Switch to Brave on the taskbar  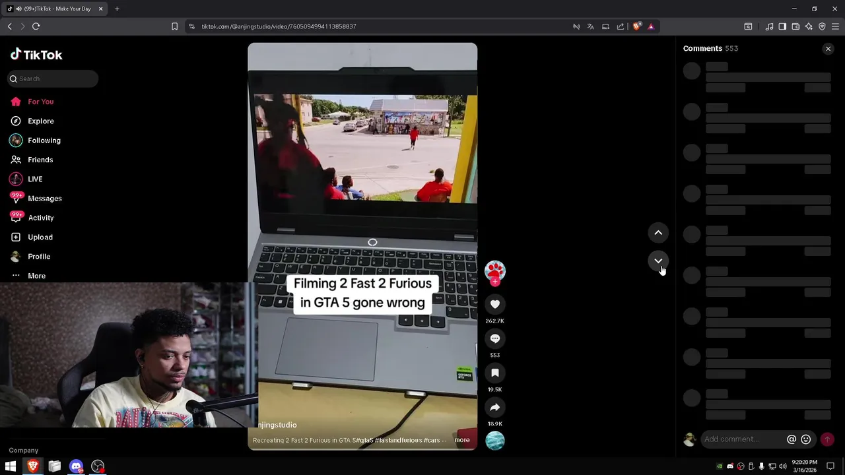pyautogui.click(x=33, y=466)
